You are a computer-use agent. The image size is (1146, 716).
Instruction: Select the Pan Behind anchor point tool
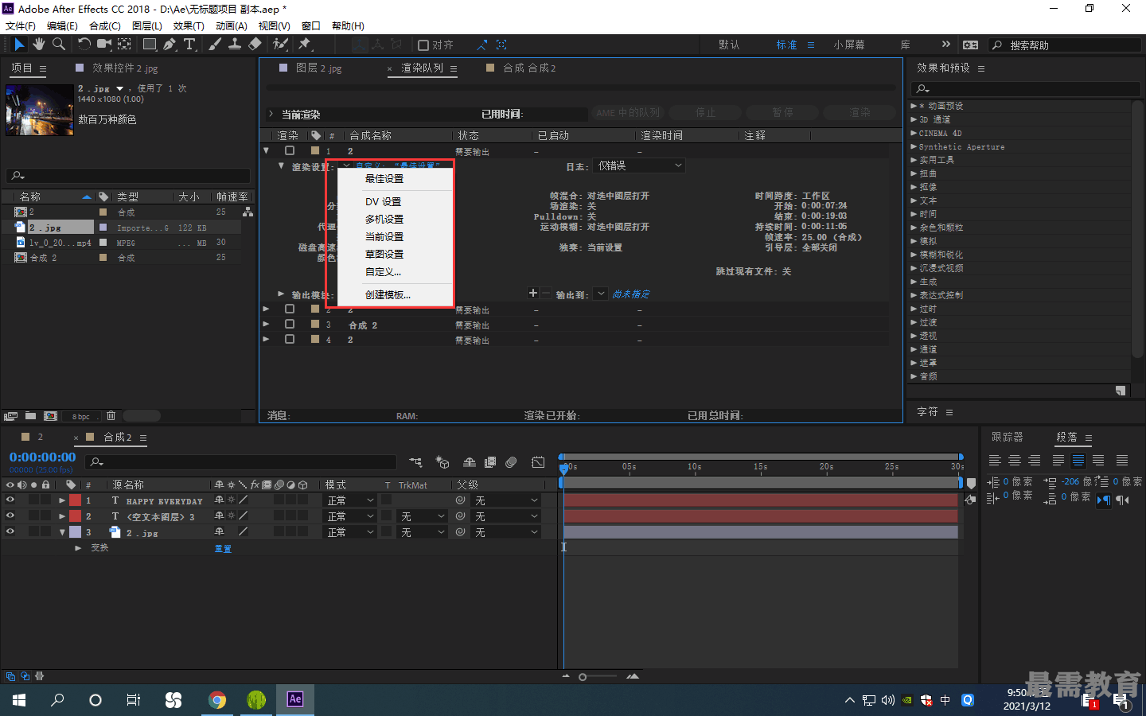click(124, 45)
